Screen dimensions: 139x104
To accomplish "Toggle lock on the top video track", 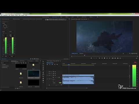I will pyautogui.click(x=49, y=72).
